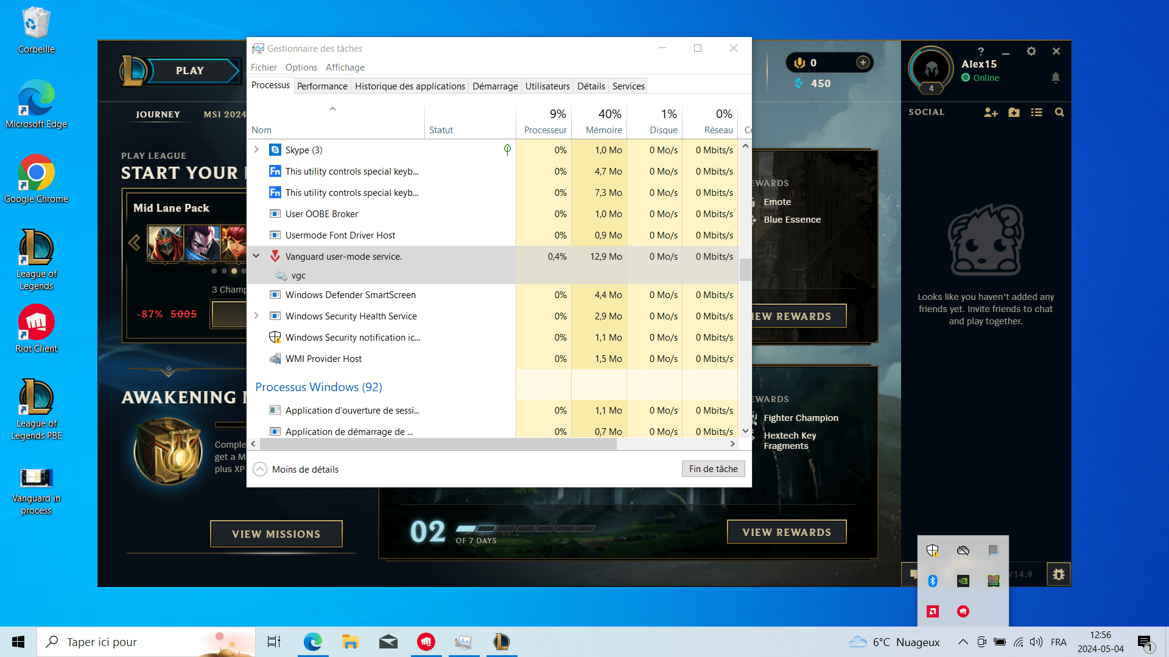
Task: Open League of Legends PBE desktop shortcut
Action: pyautogui.click(x=37, y=409)
